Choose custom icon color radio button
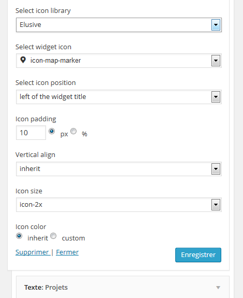The width and height of the screenshot is (243, 298). click(53, 236)
